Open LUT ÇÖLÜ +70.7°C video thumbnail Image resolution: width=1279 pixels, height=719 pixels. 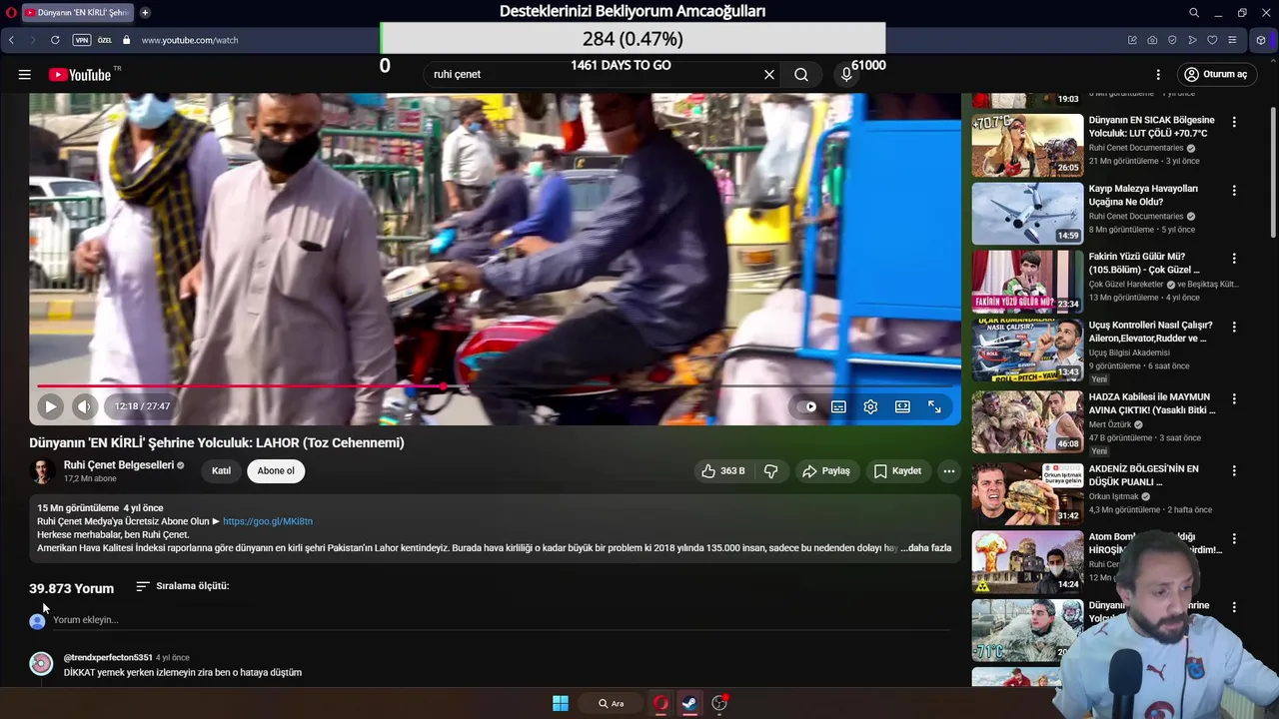tap(1027, 145)
